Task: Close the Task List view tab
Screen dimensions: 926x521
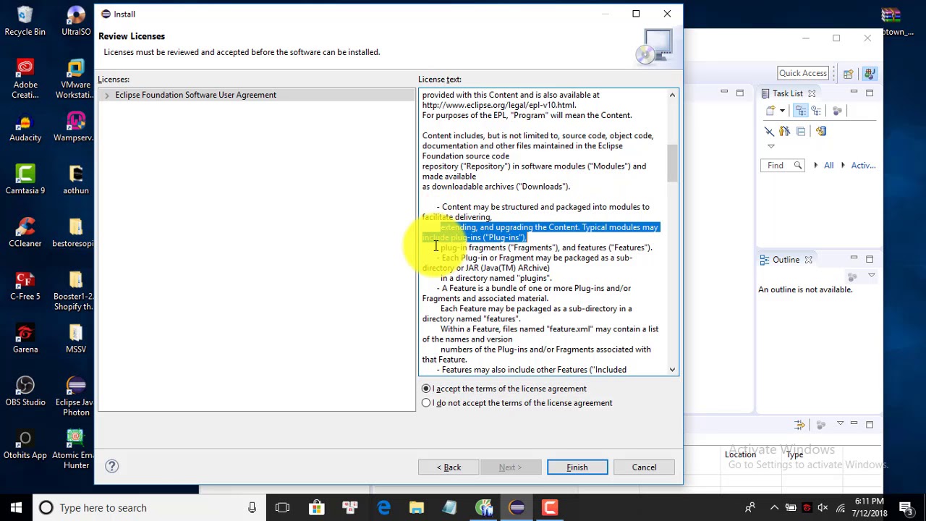Action: click(x=812, y=93)
